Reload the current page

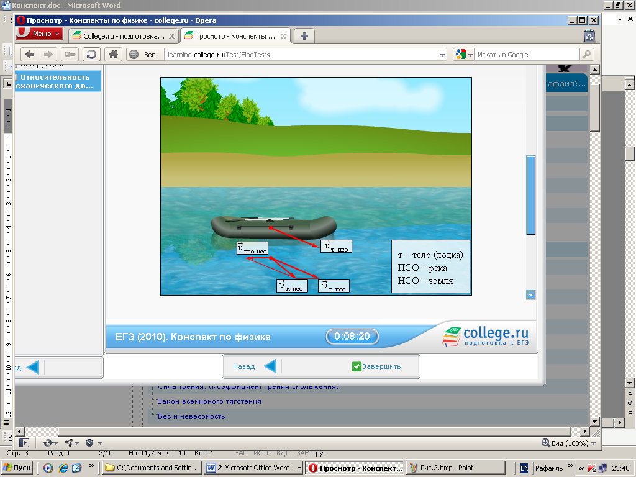click(92, 55)
